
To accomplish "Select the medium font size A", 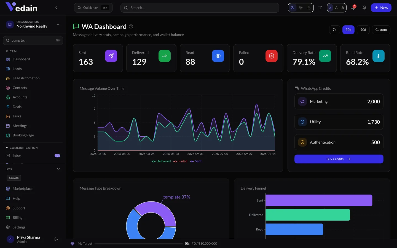I will [336, 8].
